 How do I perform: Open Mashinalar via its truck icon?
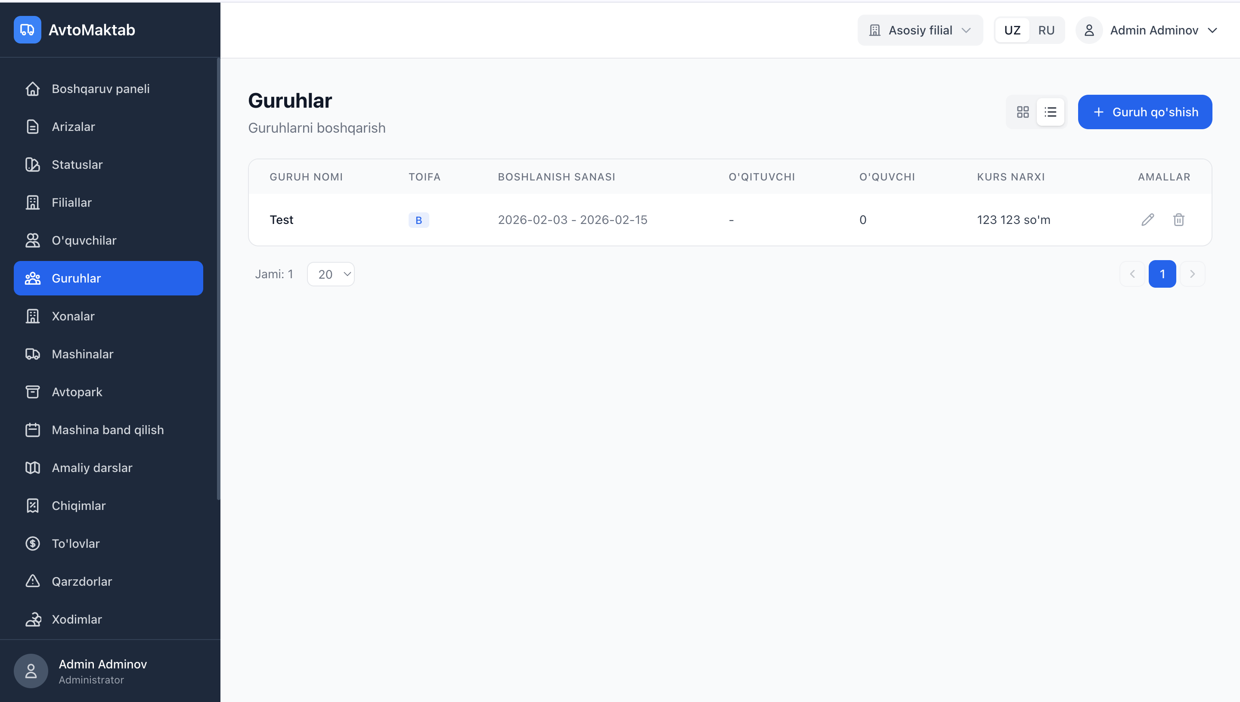click(x=32, y=354)
